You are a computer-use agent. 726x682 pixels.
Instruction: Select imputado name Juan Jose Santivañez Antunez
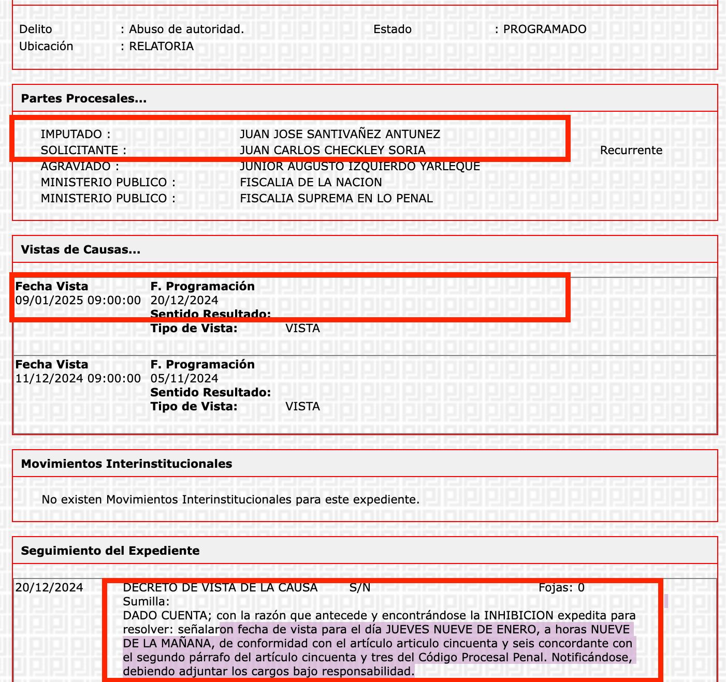click(x=340, y=135)
